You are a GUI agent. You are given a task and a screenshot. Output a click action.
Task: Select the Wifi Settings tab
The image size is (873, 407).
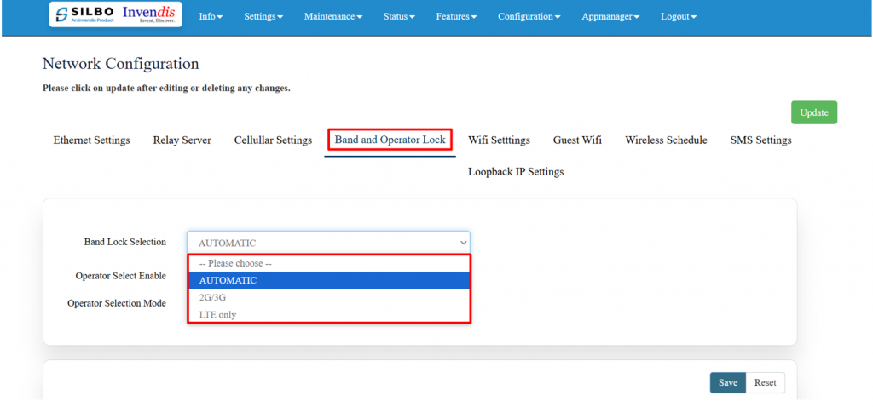499,140
